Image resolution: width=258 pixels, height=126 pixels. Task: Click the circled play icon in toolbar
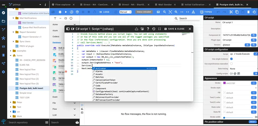coord(71,12)
